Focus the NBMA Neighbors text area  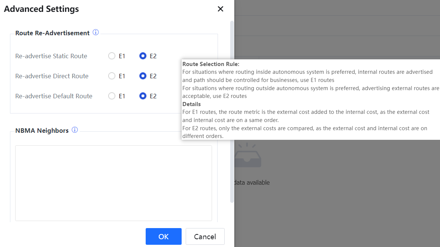[x=113, y=183]
